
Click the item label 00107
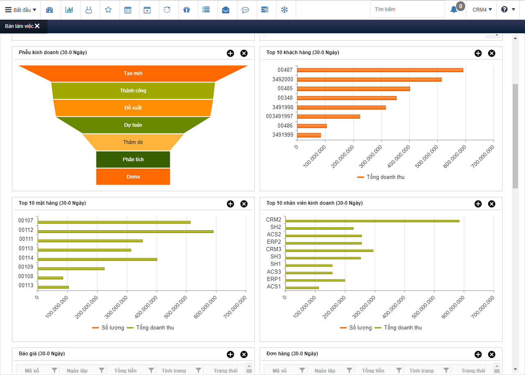[26, 220]
